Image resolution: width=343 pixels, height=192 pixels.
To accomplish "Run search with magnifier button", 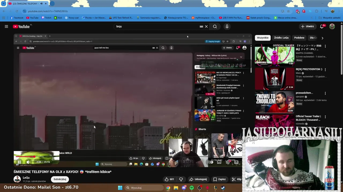I will pos(215,26).
